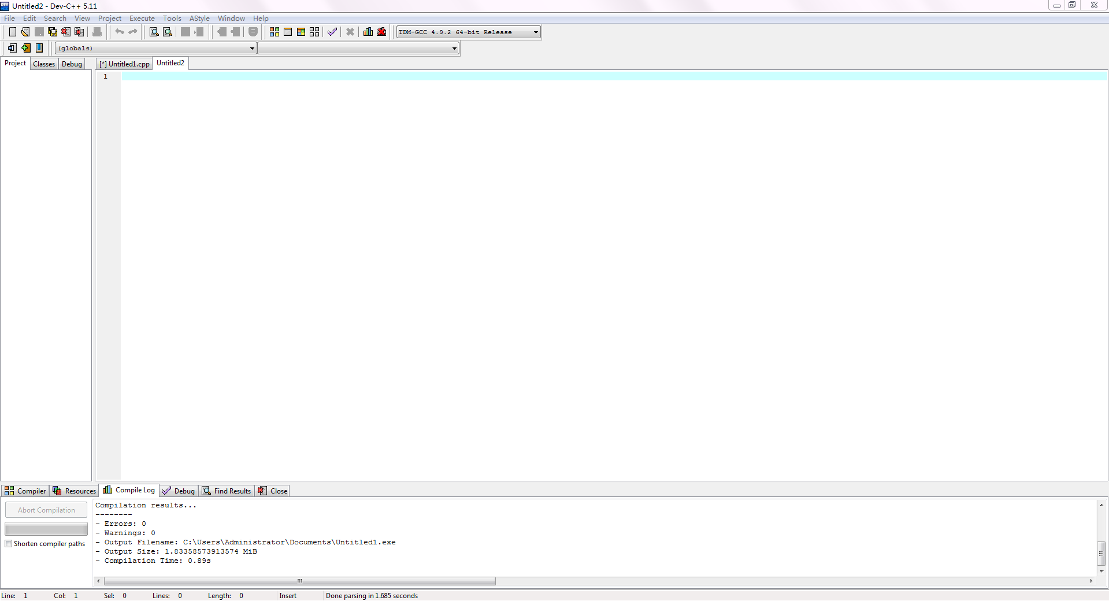The image size is (1109, 601).
Task: Switch to the Untitled1.cpp editor tab
Action: [x=124, y=64]
